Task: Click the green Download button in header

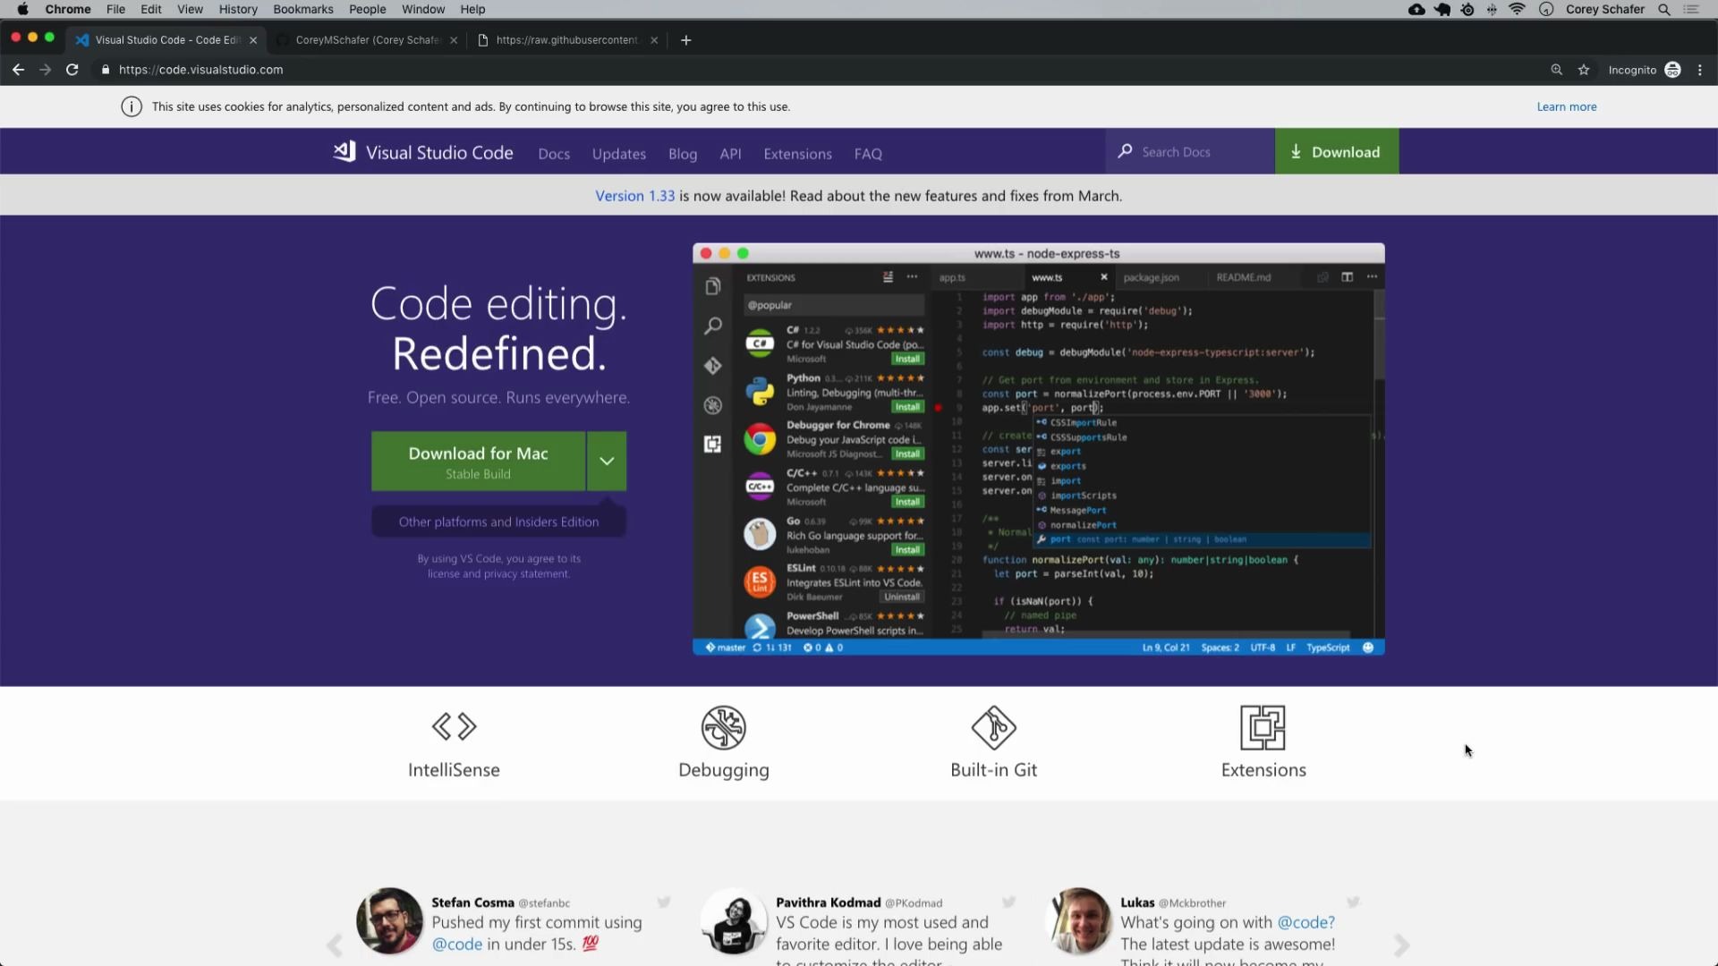Action: point(1336,152)
